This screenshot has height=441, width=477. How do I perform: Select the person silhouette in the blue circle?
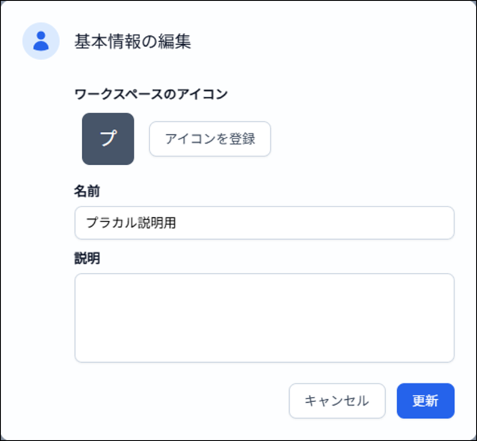point(41,41)
